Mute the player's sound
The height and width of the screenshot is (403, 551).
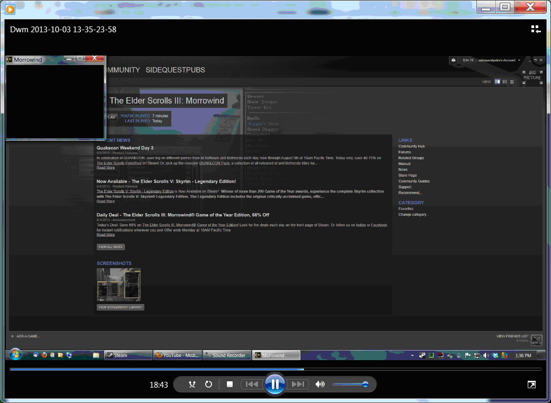[x=319, y=384]
